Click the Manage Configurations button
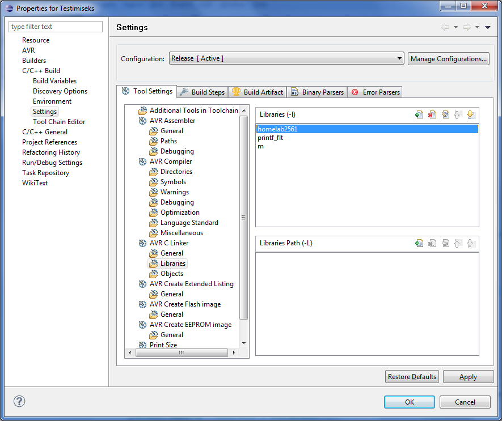The image size is (502, 421). [x=448, y=58]
